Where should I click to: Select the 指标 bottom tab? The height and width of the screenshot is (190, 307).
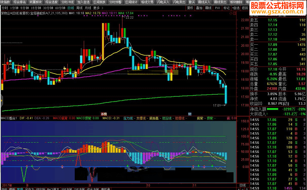click(5, 189)
